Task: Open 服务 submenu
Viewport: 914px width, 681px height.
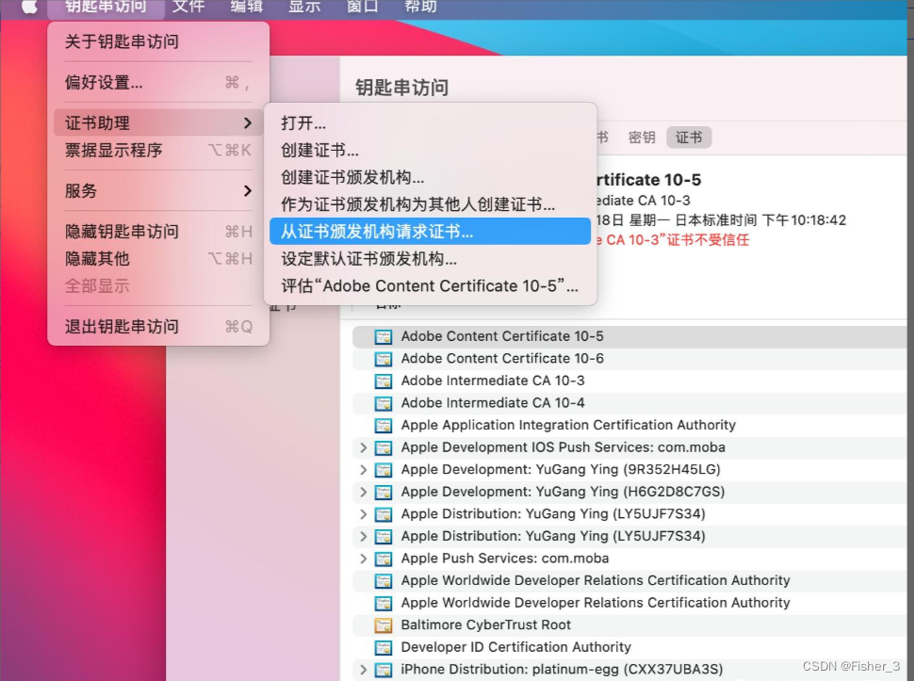Action: click(x=158, y=190)
